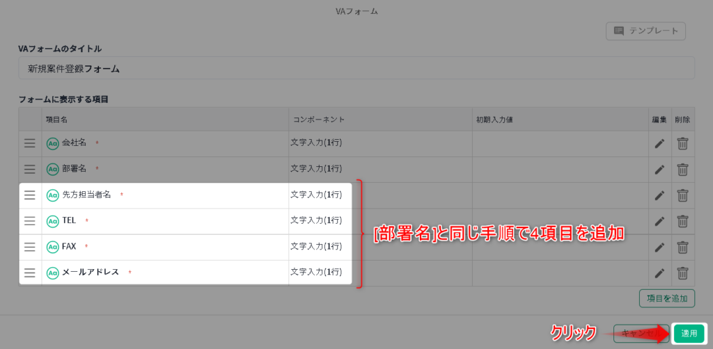Open the テンプレート button
This screenshot has width=713, height=349.
[x=645, y=31]
